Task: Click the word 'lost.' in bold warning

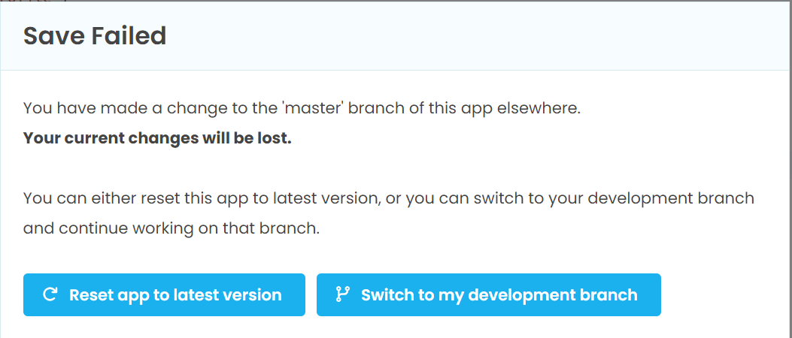Action: [276, 138]
